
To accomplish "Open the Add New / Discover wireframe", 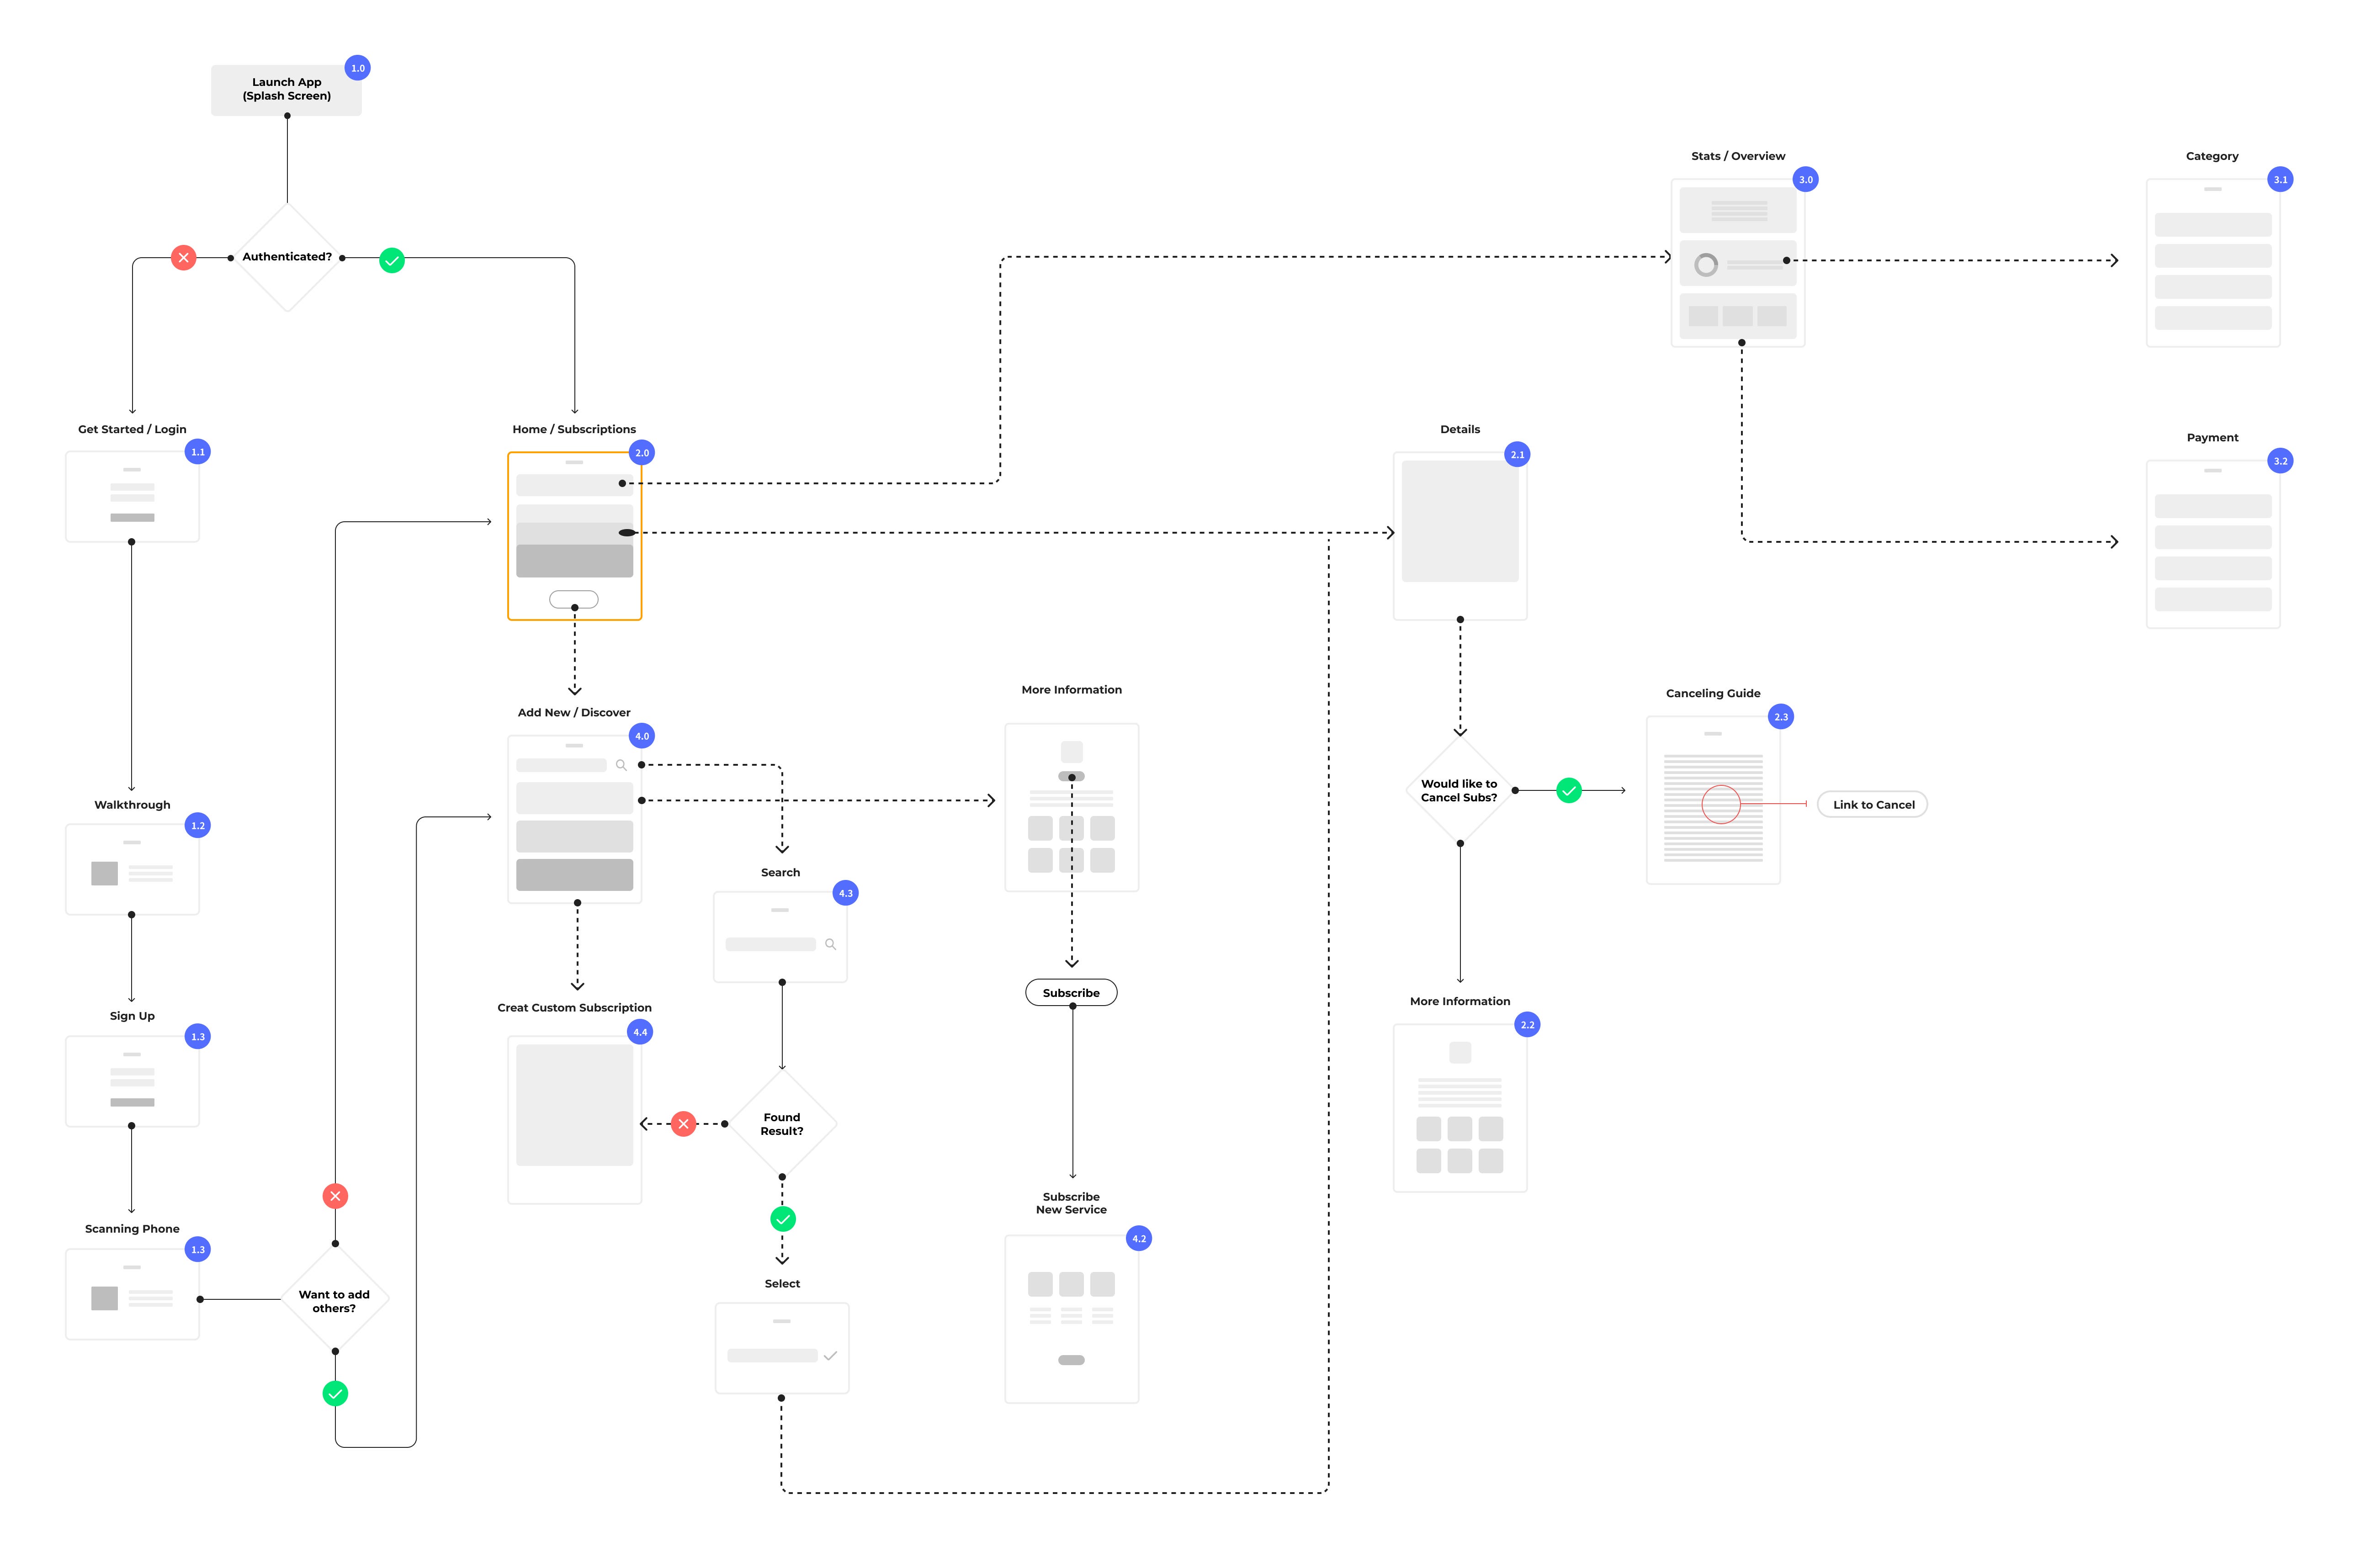I will click(x=574, y=820).
